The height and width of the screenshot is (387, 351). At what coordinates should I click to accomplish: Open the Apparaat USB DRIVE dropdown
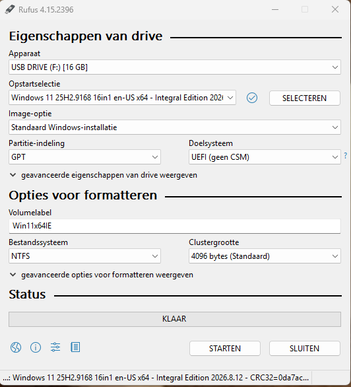(x=175, y=67)
